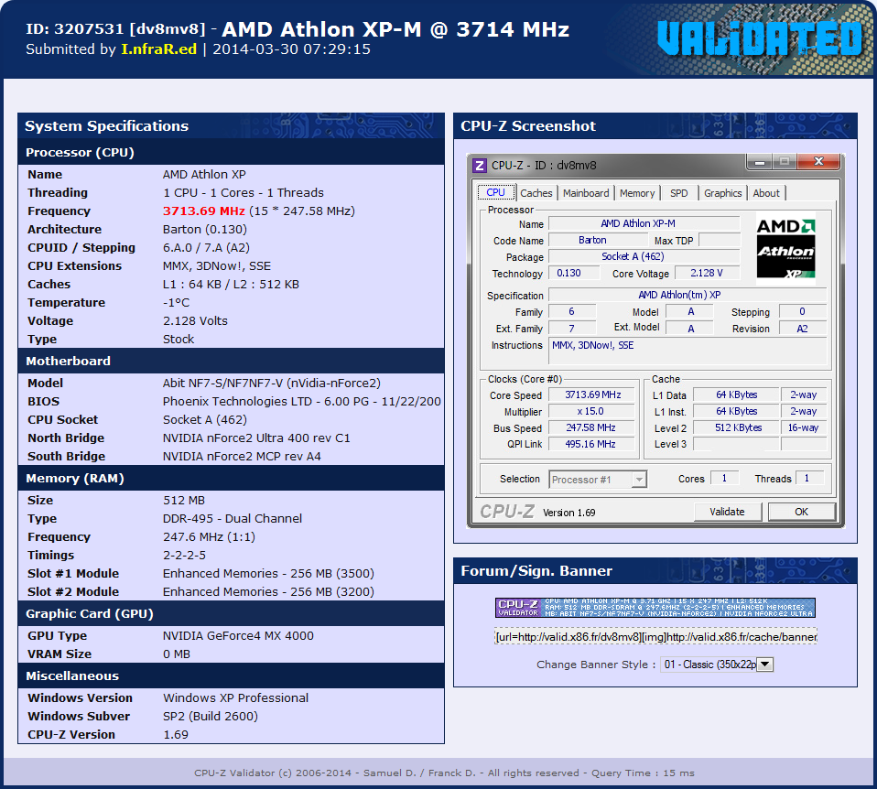Click the Windows XP Professional version text
The image size is (877, 789).
(235, 697)
